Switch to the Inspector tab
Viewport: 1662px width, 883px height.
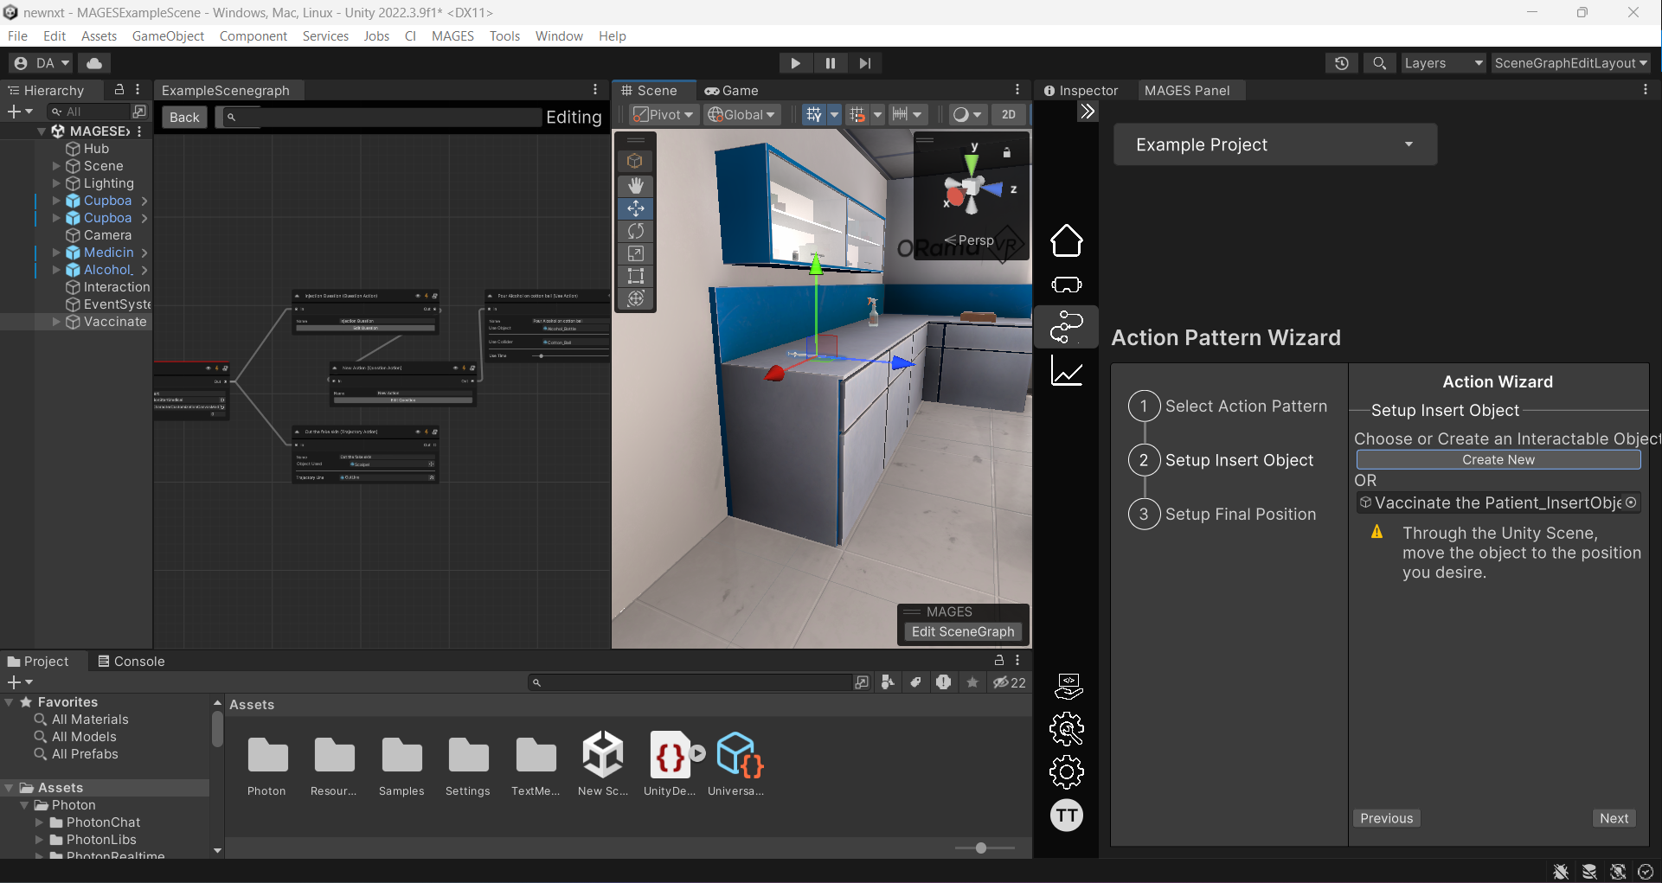(1081, 90)
